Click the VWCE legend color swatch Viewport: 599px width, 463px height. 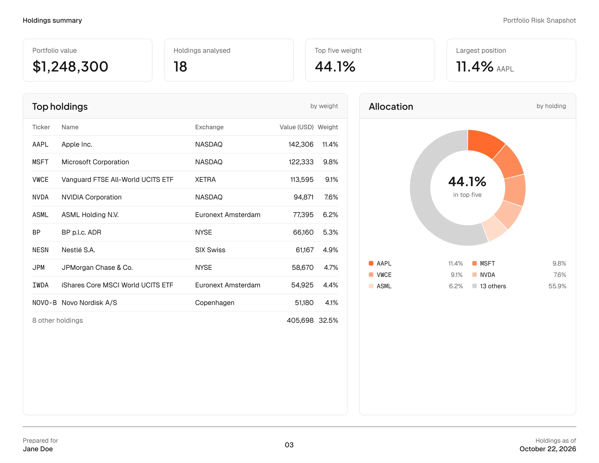click(x=371, y=275)
